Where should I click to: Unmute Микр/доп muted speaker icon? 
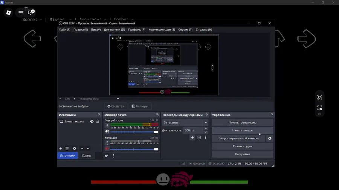(x=107, y=149)
